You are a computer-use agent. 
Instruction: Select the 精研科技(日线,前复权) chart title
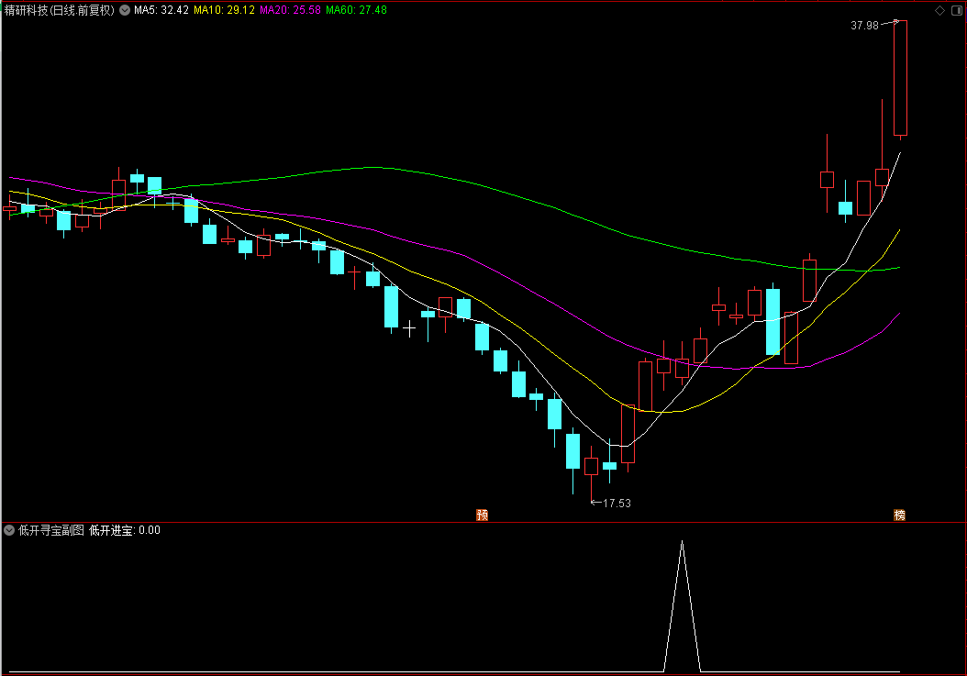[x=60, y=10]
